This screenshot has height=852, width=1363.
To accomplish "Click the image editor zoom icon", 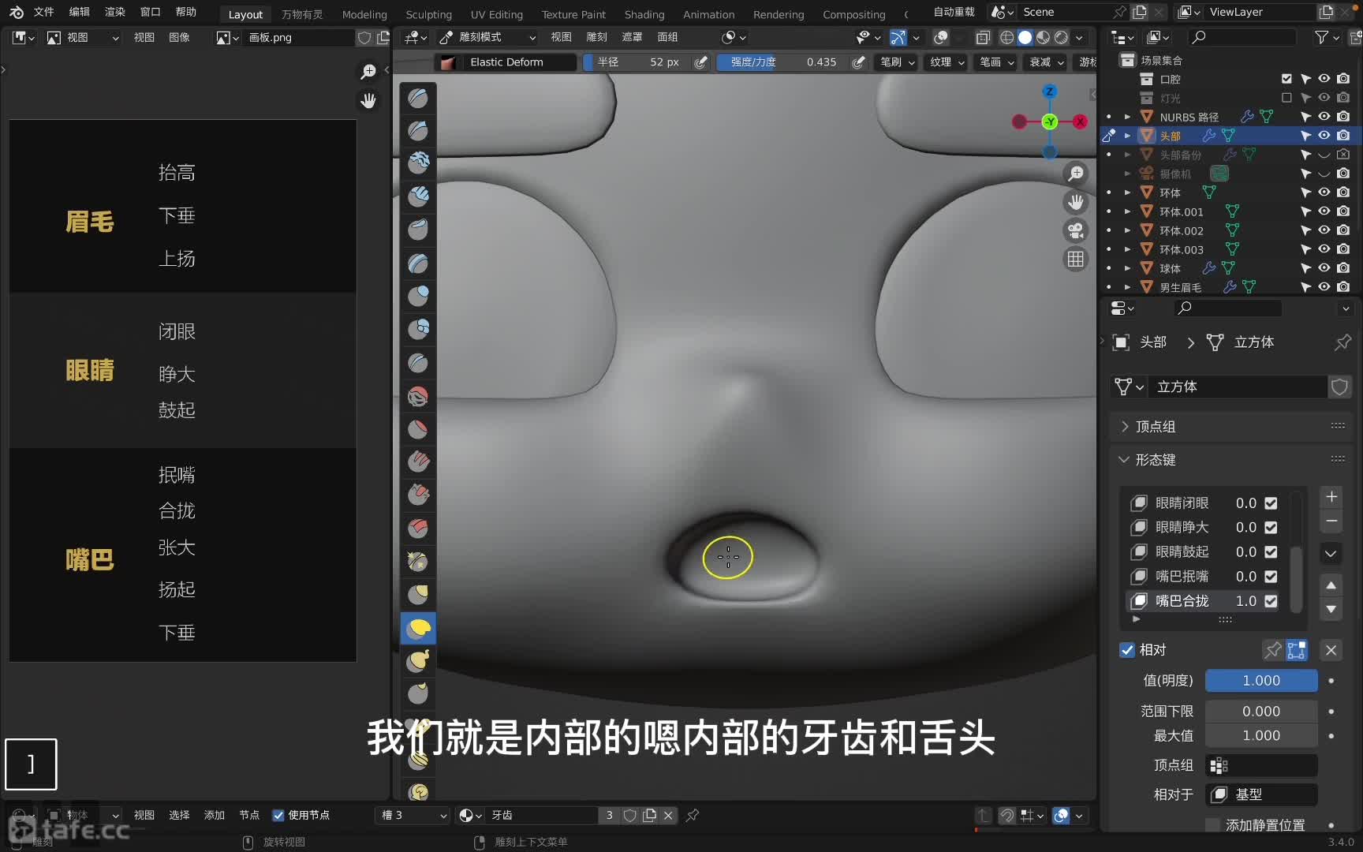I will pos(368,72).
